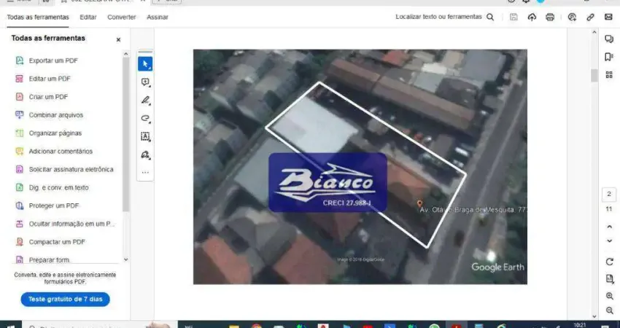Upload file to cloud icon
Image resolution: width=620 pixels, height=328 pixels.
[532, 17]
